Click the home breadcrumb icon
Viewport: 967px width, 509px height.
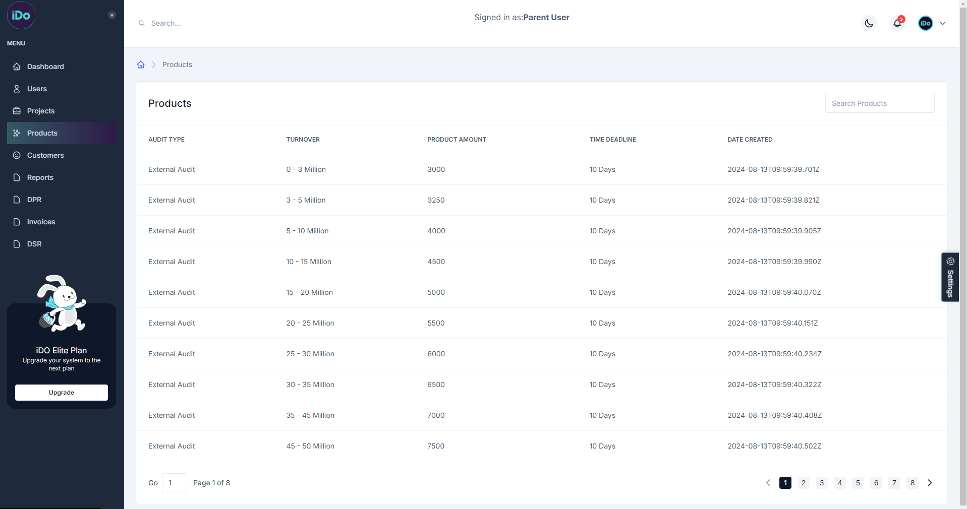pyautogui.click(x=141, y=65)
